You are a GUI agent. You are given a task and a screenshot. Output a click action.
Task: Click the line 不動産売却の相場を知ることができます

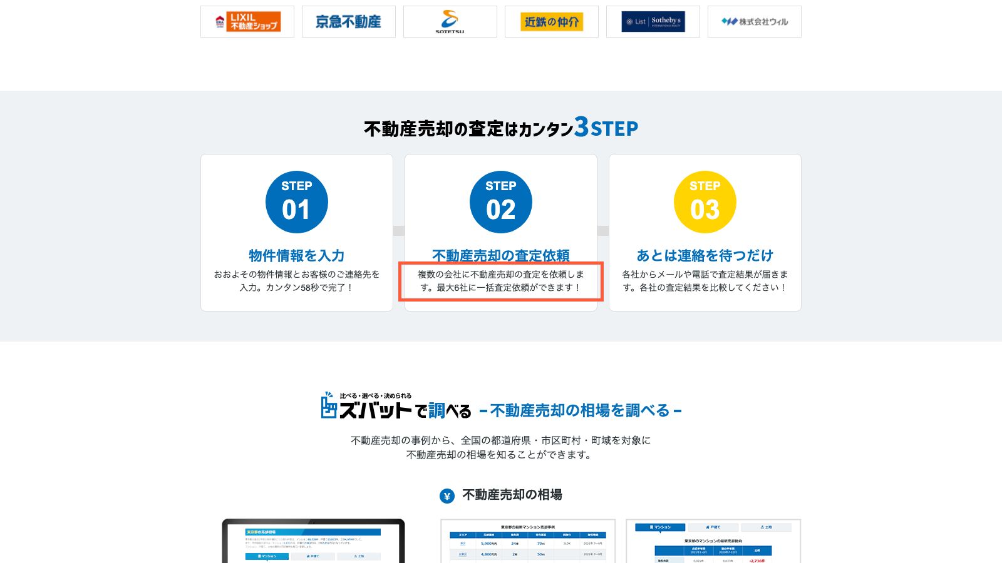click(501, 455)
